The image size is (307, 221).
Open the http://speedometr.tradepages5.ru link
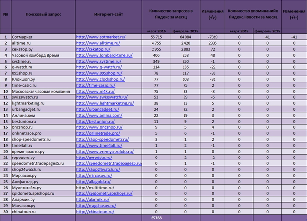coord(109,163)
